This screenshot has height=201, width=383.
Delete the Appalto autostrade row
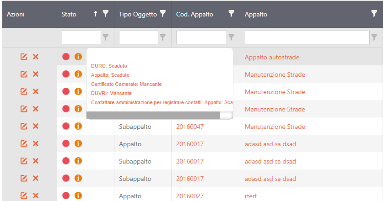point(36,57)
